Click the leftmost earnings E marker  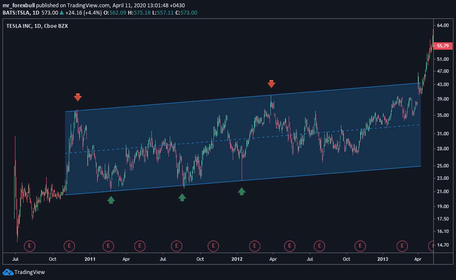pyautogui.click(x=30, y=246)
